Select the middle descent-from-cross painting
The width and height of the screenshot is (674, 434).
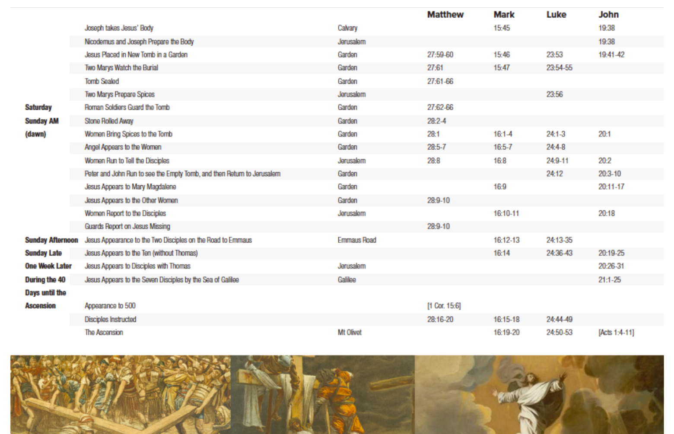(x=322, y=394)
